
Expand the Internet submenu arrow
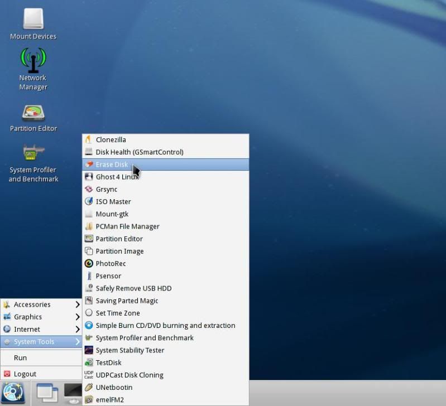coord(78,329)
